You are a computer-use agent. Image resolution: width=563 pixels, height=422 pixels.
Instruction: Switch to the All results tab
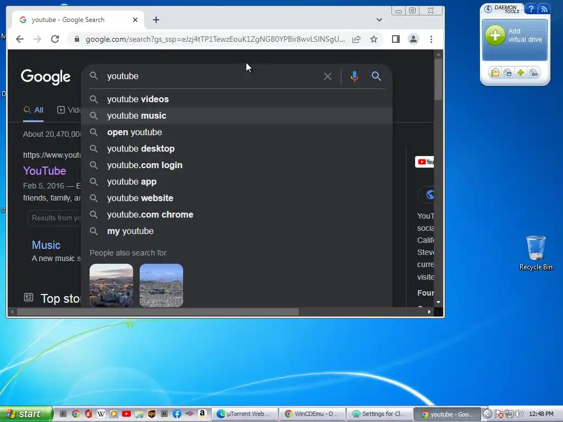tap(34, 110)
